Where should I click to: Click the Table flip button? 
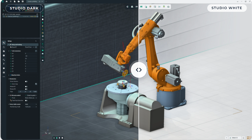coord(35,92)
